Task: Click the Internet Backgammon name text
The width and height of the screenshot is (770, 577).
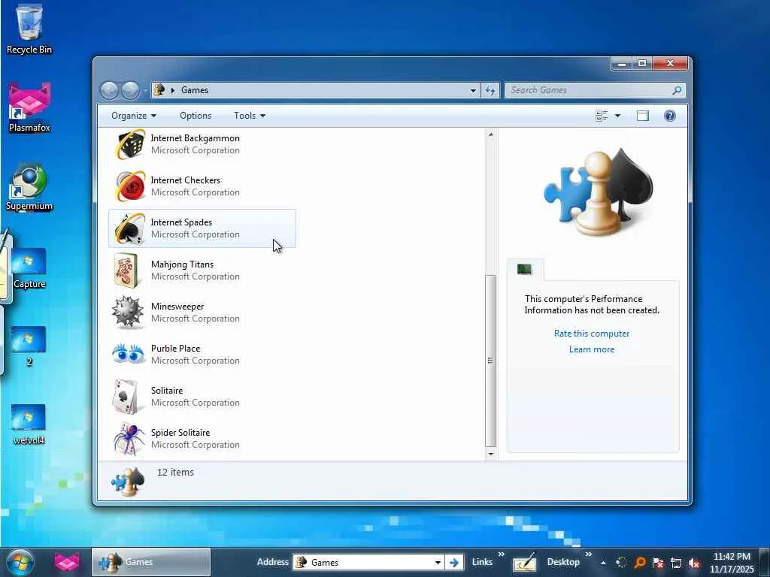Action: click(195, 138)
